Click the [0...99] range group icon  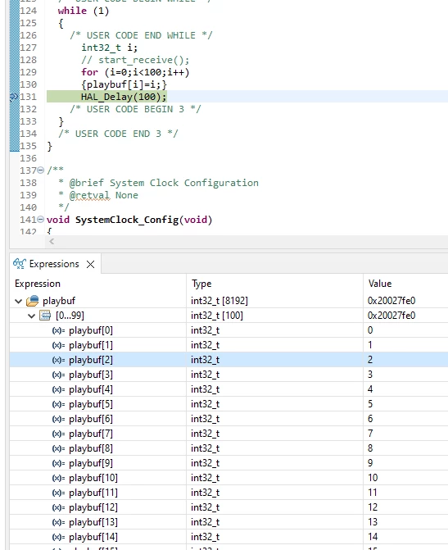point(45,316)
